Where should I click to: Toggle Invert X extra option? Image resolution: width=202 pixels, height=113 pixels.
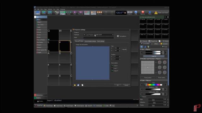click(x=112, y=66)
